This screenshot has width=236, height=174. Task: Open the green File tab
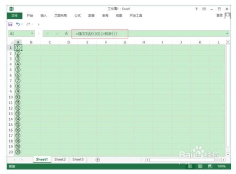[x=15, y=16]
